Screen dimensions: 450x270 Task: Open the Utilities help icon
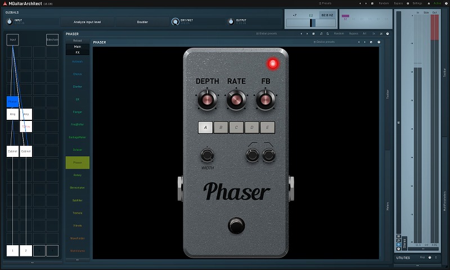tap(430, 258)
